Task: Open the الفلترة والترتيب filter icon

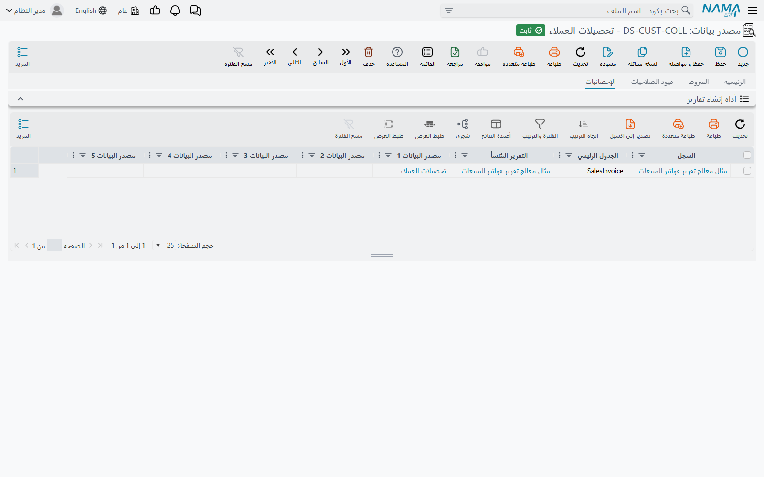Action: coord(540,124)
